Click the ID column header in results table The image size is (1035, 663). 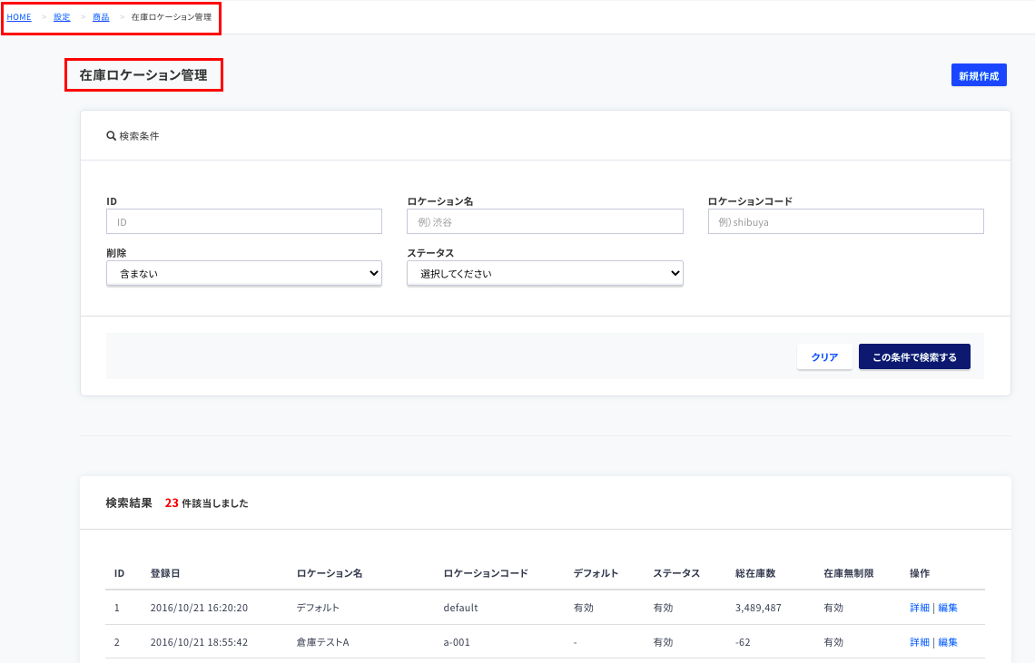(x=120, y=573)
